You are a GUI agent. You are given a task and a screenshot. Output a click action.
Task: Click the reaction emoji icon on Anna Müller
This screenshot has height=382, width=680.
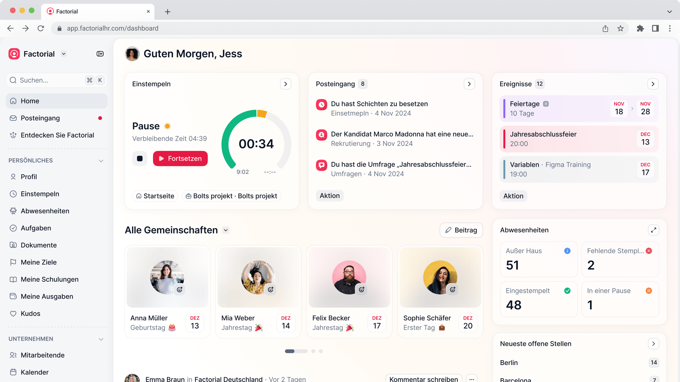(x=180, y=290)
